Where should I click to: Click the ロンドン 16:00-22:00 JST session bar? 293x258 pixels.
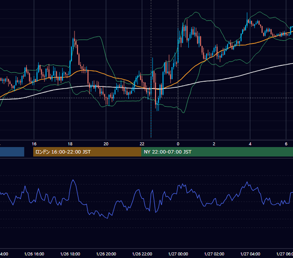point(87,152)
